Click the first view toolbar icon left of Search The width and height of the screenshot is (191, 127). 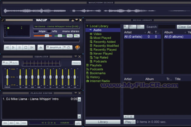point(126,27)
